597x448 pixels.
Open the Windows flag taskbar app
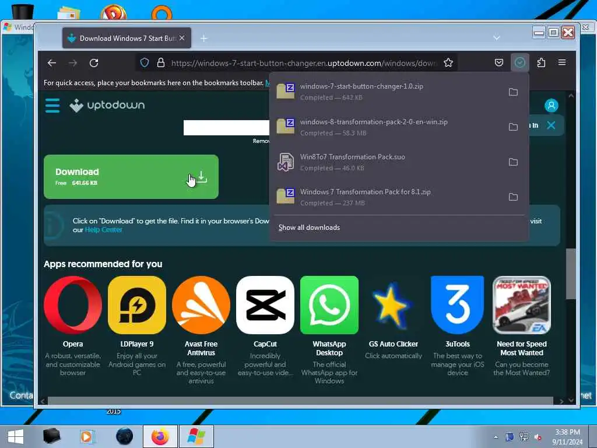pyautogui.click(x=196, y=436)
